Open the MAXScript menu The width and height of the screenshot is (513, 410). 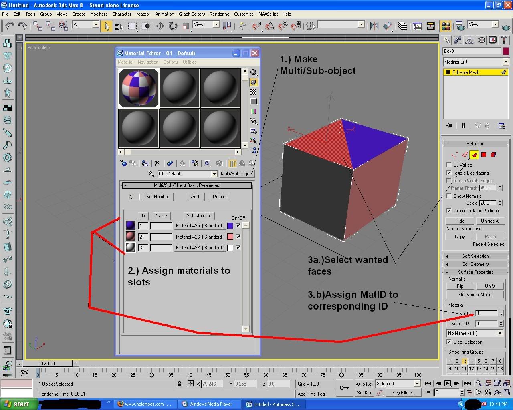click(x=268, y=14)
